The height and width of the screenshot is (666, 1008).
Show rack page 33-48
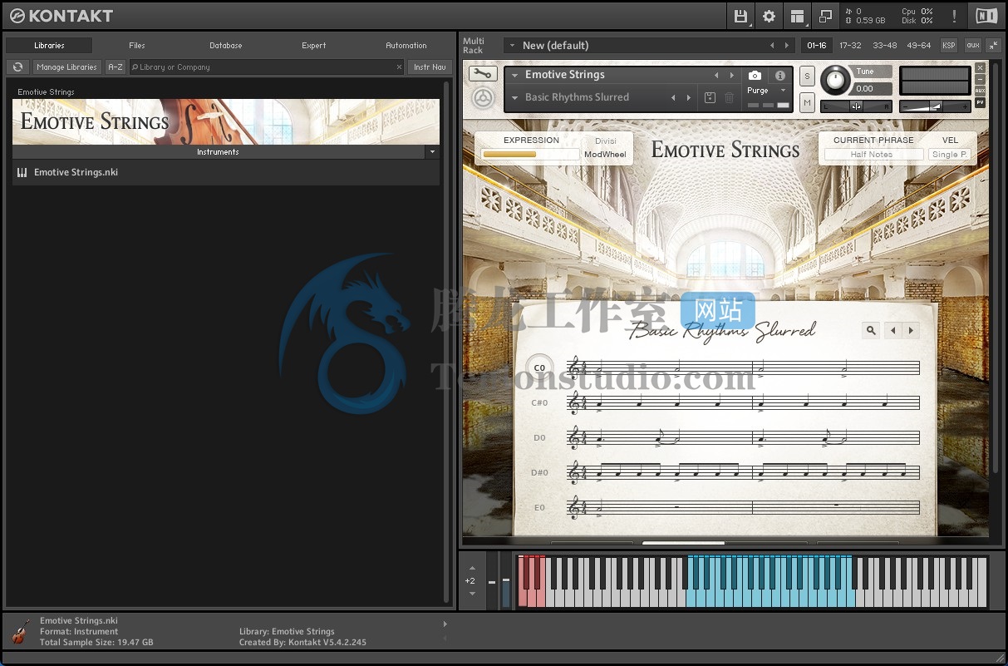click(885, 46)
